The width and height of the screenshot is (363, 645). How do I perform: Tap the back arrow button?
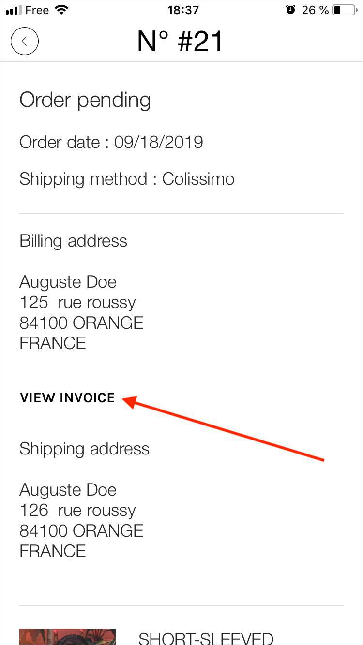[24, 41]
